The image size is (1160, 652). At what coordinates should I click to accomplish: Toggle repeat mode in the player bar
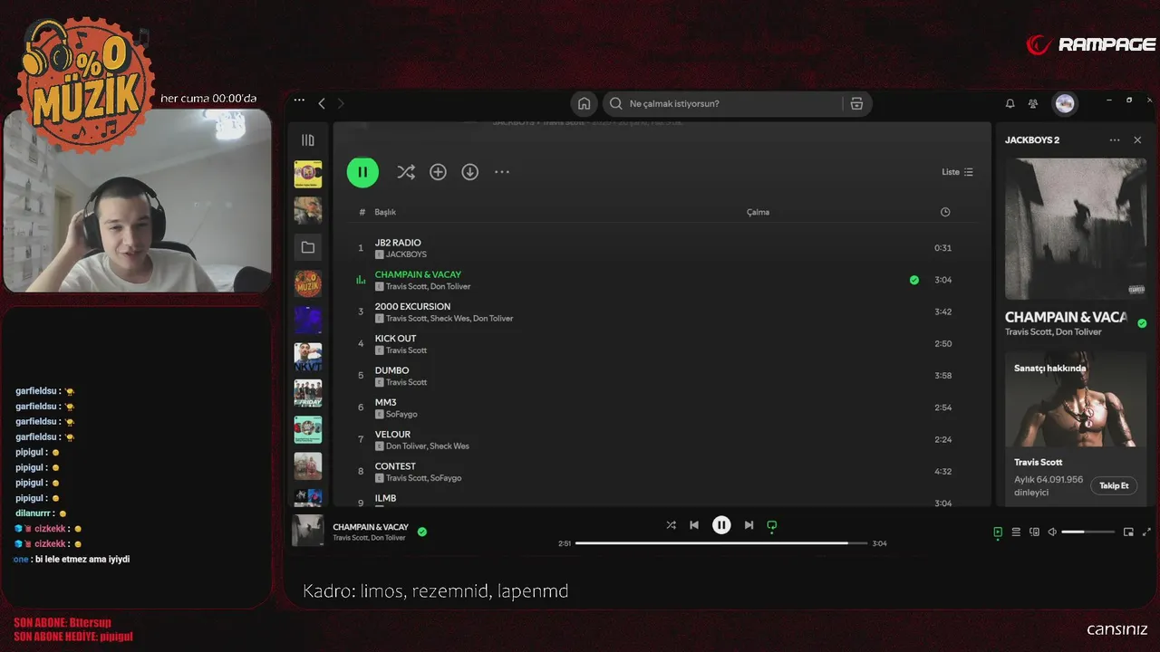[772, 525]
